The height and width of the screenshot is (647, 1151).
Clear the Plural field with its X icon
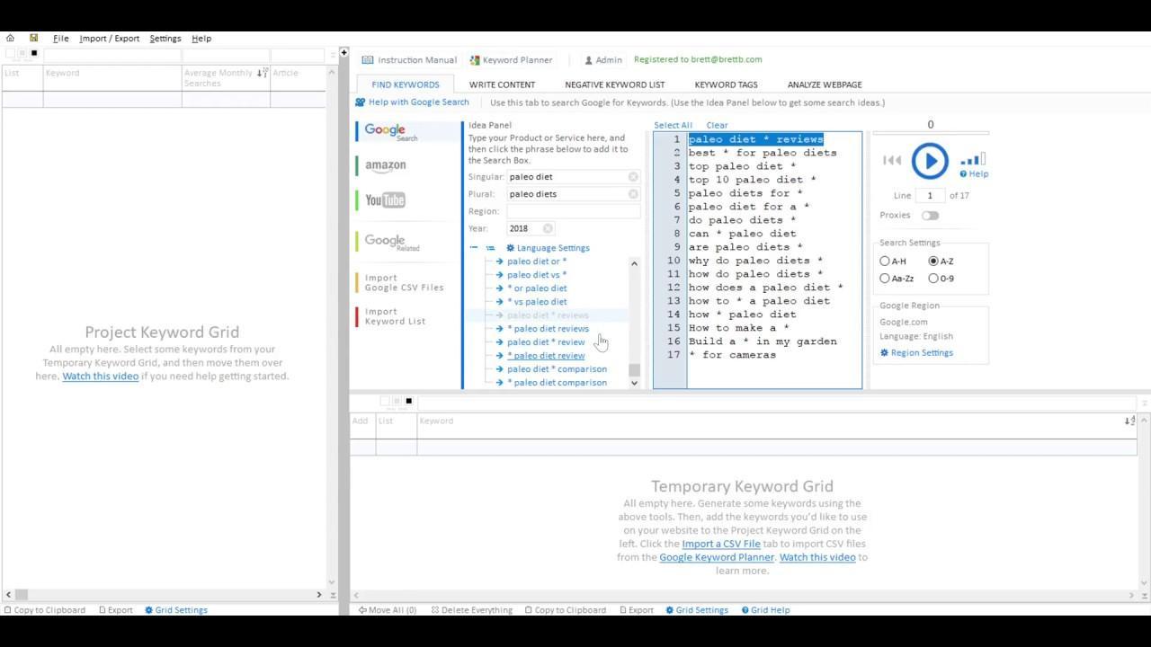point(633,194)
